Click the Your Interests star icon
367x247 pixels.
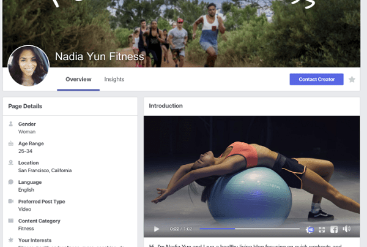click(11, 240)
